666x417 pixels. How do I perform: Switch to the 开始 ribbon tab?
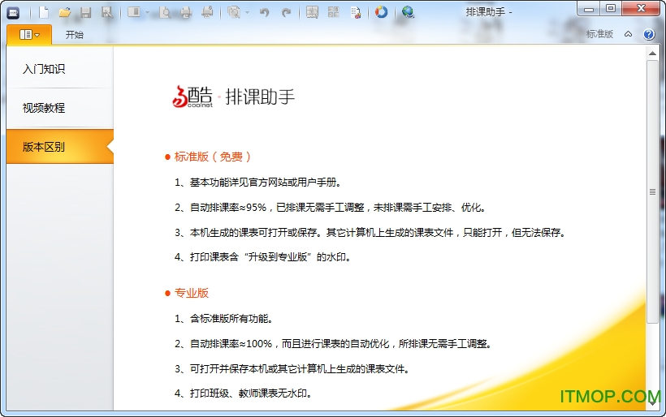[x=75, y=35]
